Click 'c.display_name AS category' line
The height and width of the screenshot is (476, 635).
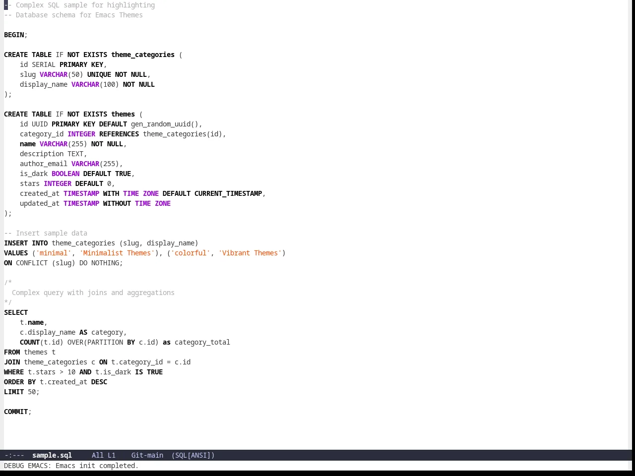[73, 332]
